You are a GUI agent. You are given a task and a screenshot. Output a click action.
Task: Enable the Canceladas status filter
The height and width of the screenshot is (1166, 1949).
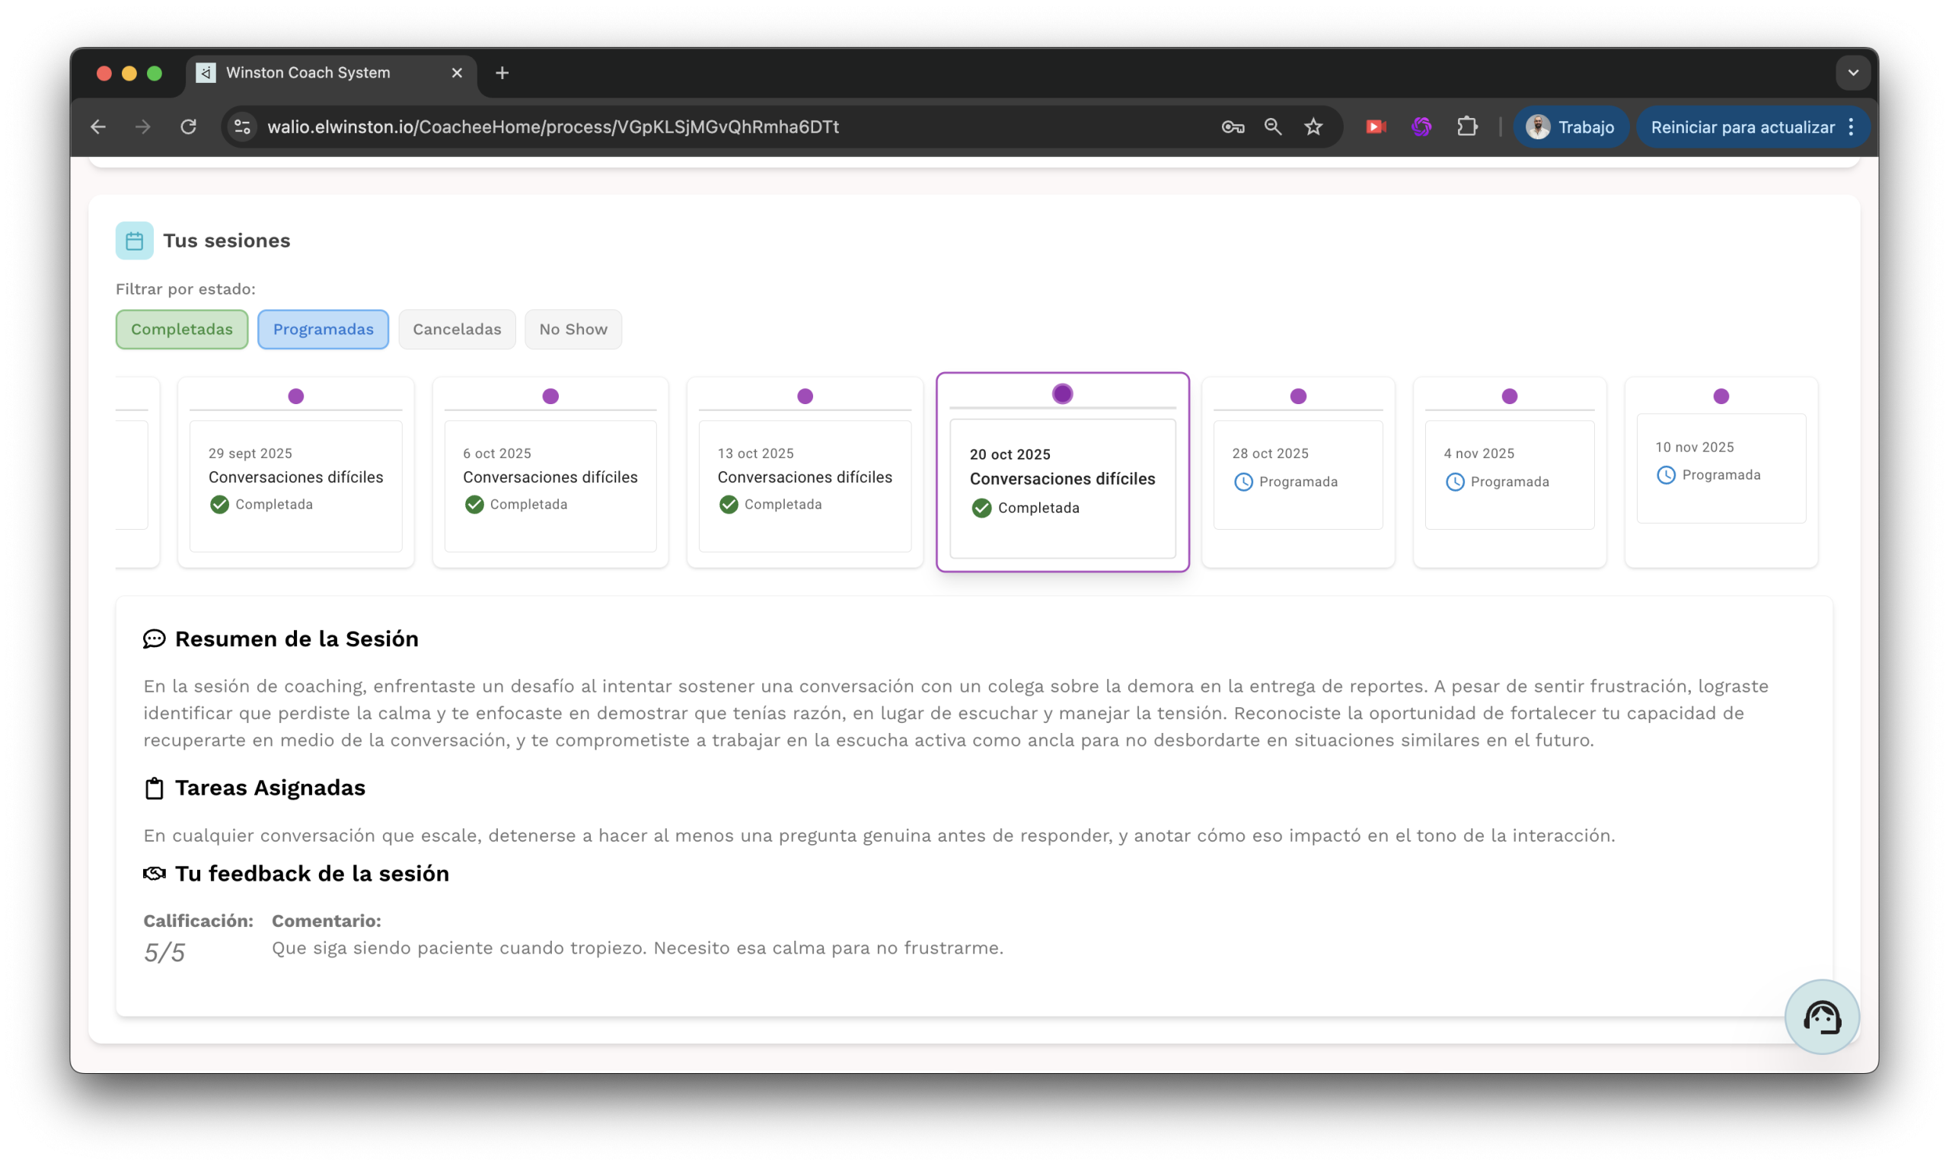[x=457, y=330]
